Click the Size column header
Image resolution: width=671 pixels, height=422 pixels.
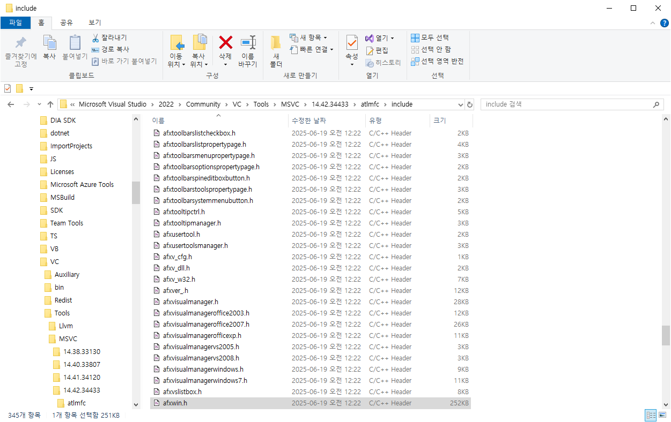point(451,120)
